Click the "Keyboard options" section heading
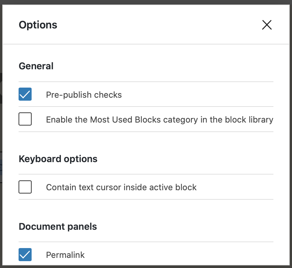292x268 pixels. pyautogui.click(x=58, y=159)
